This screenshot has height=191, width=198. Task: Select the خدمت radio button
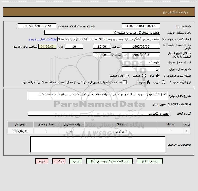coord(144,76)
